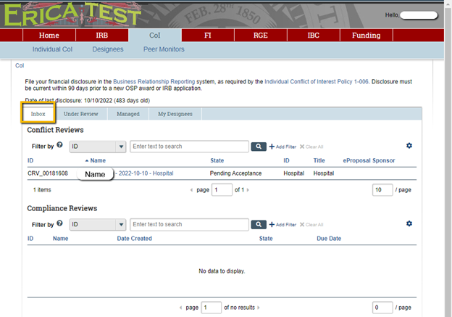Screen dimensions: 452x317
Task: Sort Compliance Reviews by State column
Action: 266,239
